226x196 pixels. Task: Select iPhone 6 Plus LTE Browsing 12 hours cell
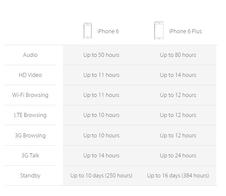[x=178, y=115]
